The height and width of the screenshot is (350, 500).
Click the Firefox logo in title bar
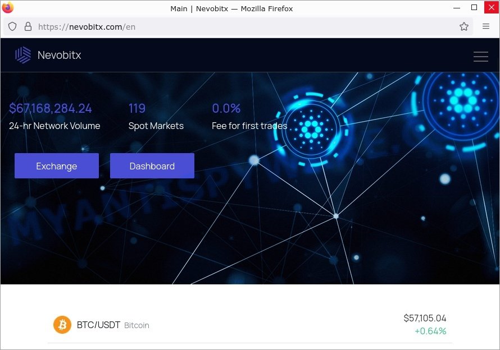pos(8,7)
